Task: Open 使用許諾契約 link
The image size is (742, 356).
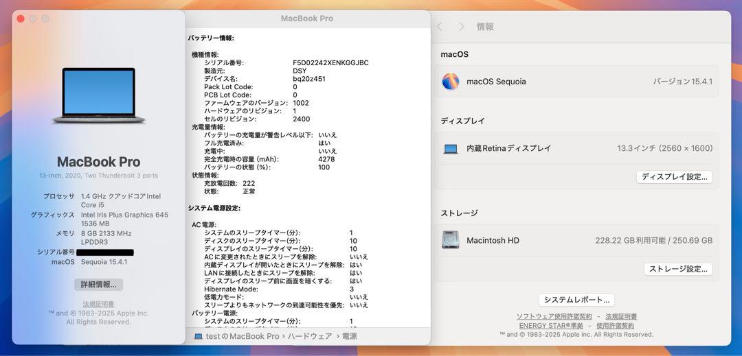Action: (x=615, y=326)
